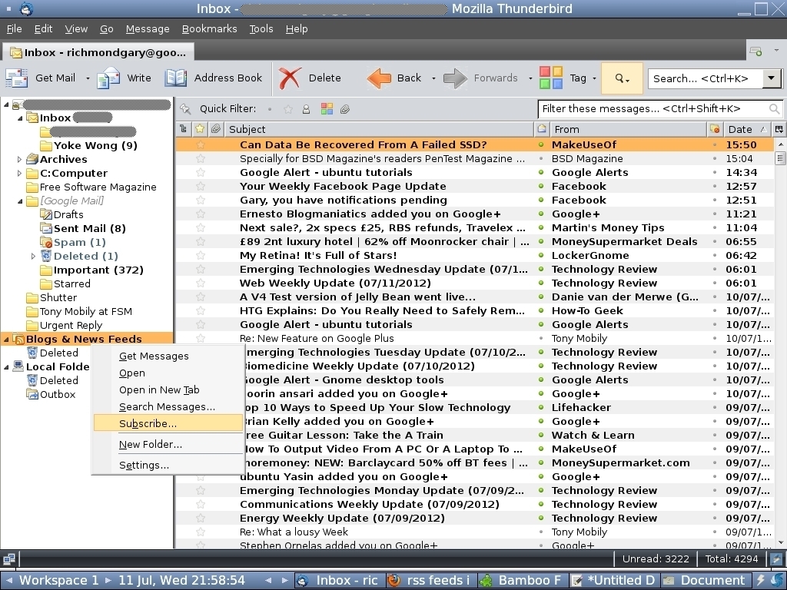The width and height of the screenshot is (787, 590).
Task: Switch to *Untitled D taskbar window
Action: [613, 581]
